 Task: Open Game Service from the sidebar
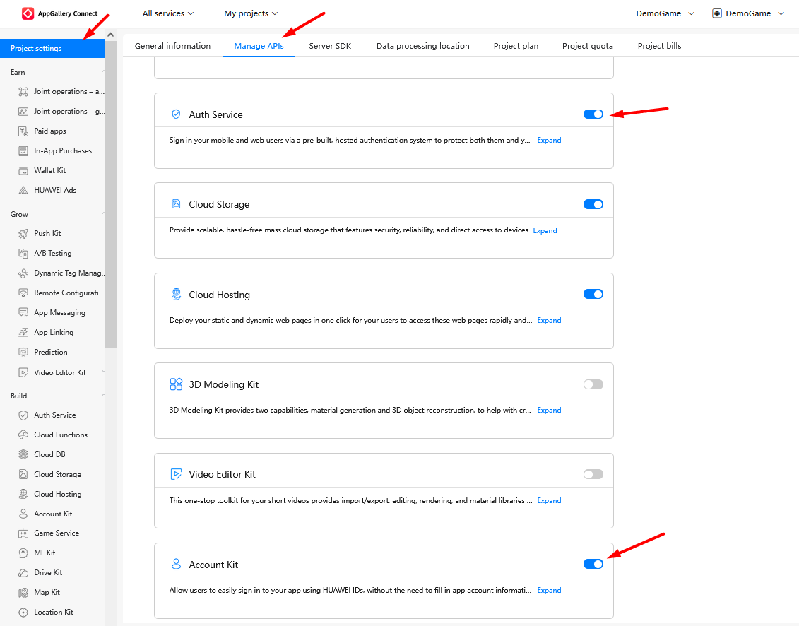(57, 533)
